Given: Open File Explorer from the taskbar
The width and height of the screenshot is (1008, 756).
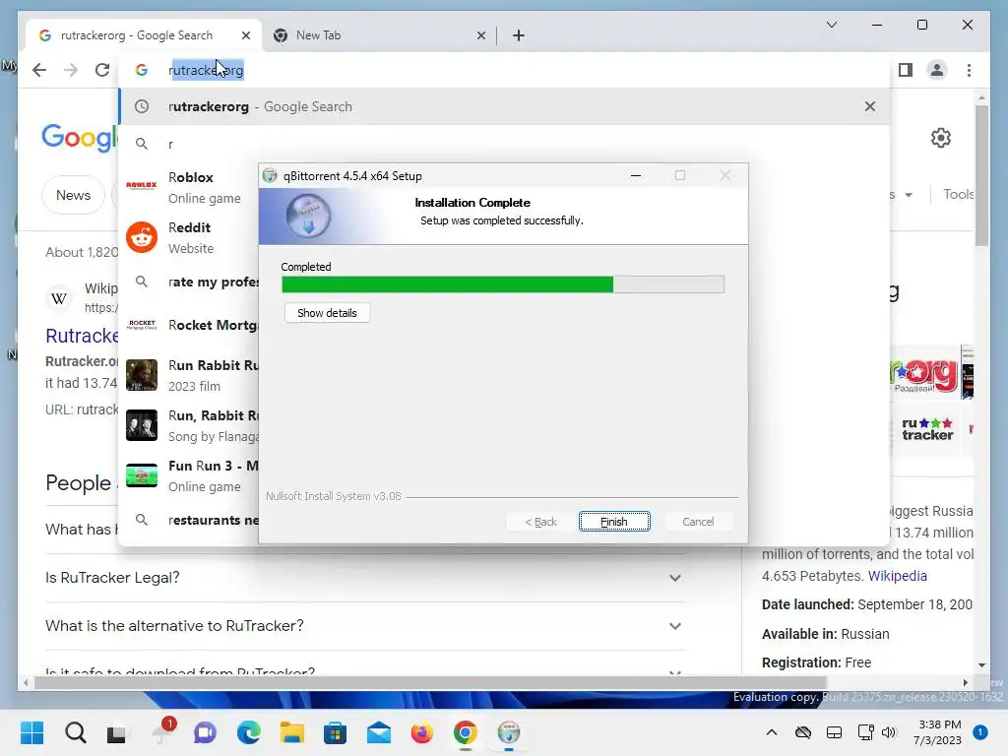Looking at the screenshot, I should click(x=291, y=732).
